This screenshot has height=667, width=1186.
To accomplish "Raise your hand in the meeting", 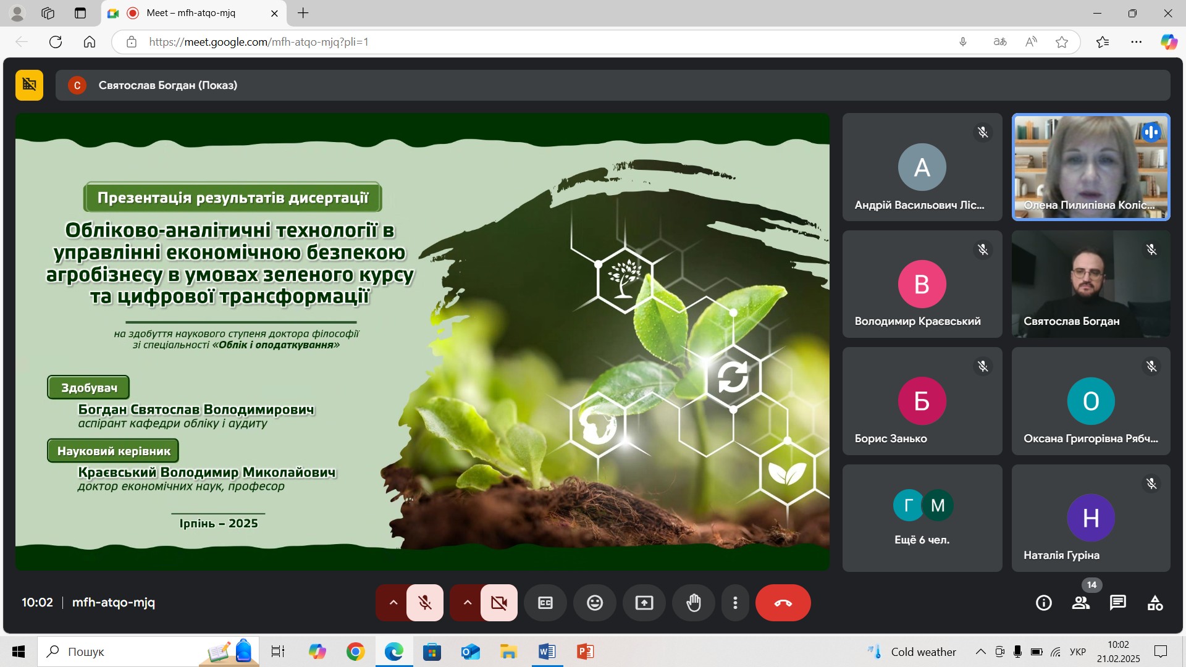I will [x=694, y=603].
